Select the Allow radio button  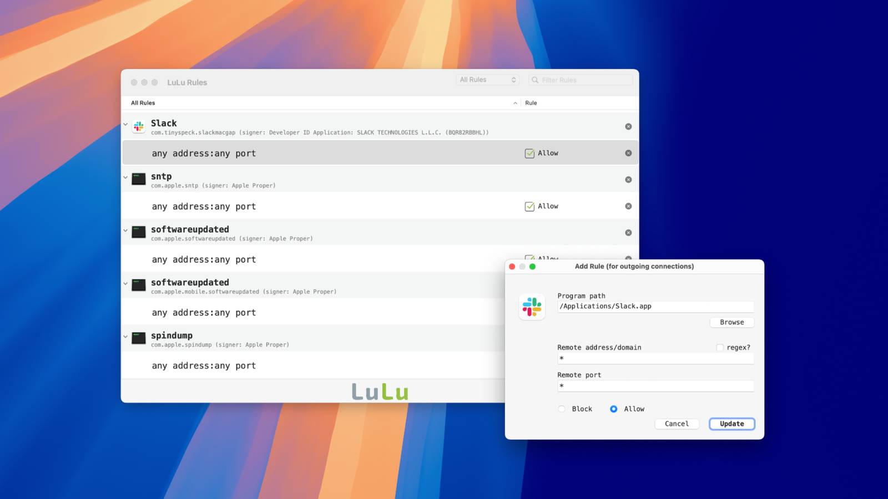tap(613, 409)
